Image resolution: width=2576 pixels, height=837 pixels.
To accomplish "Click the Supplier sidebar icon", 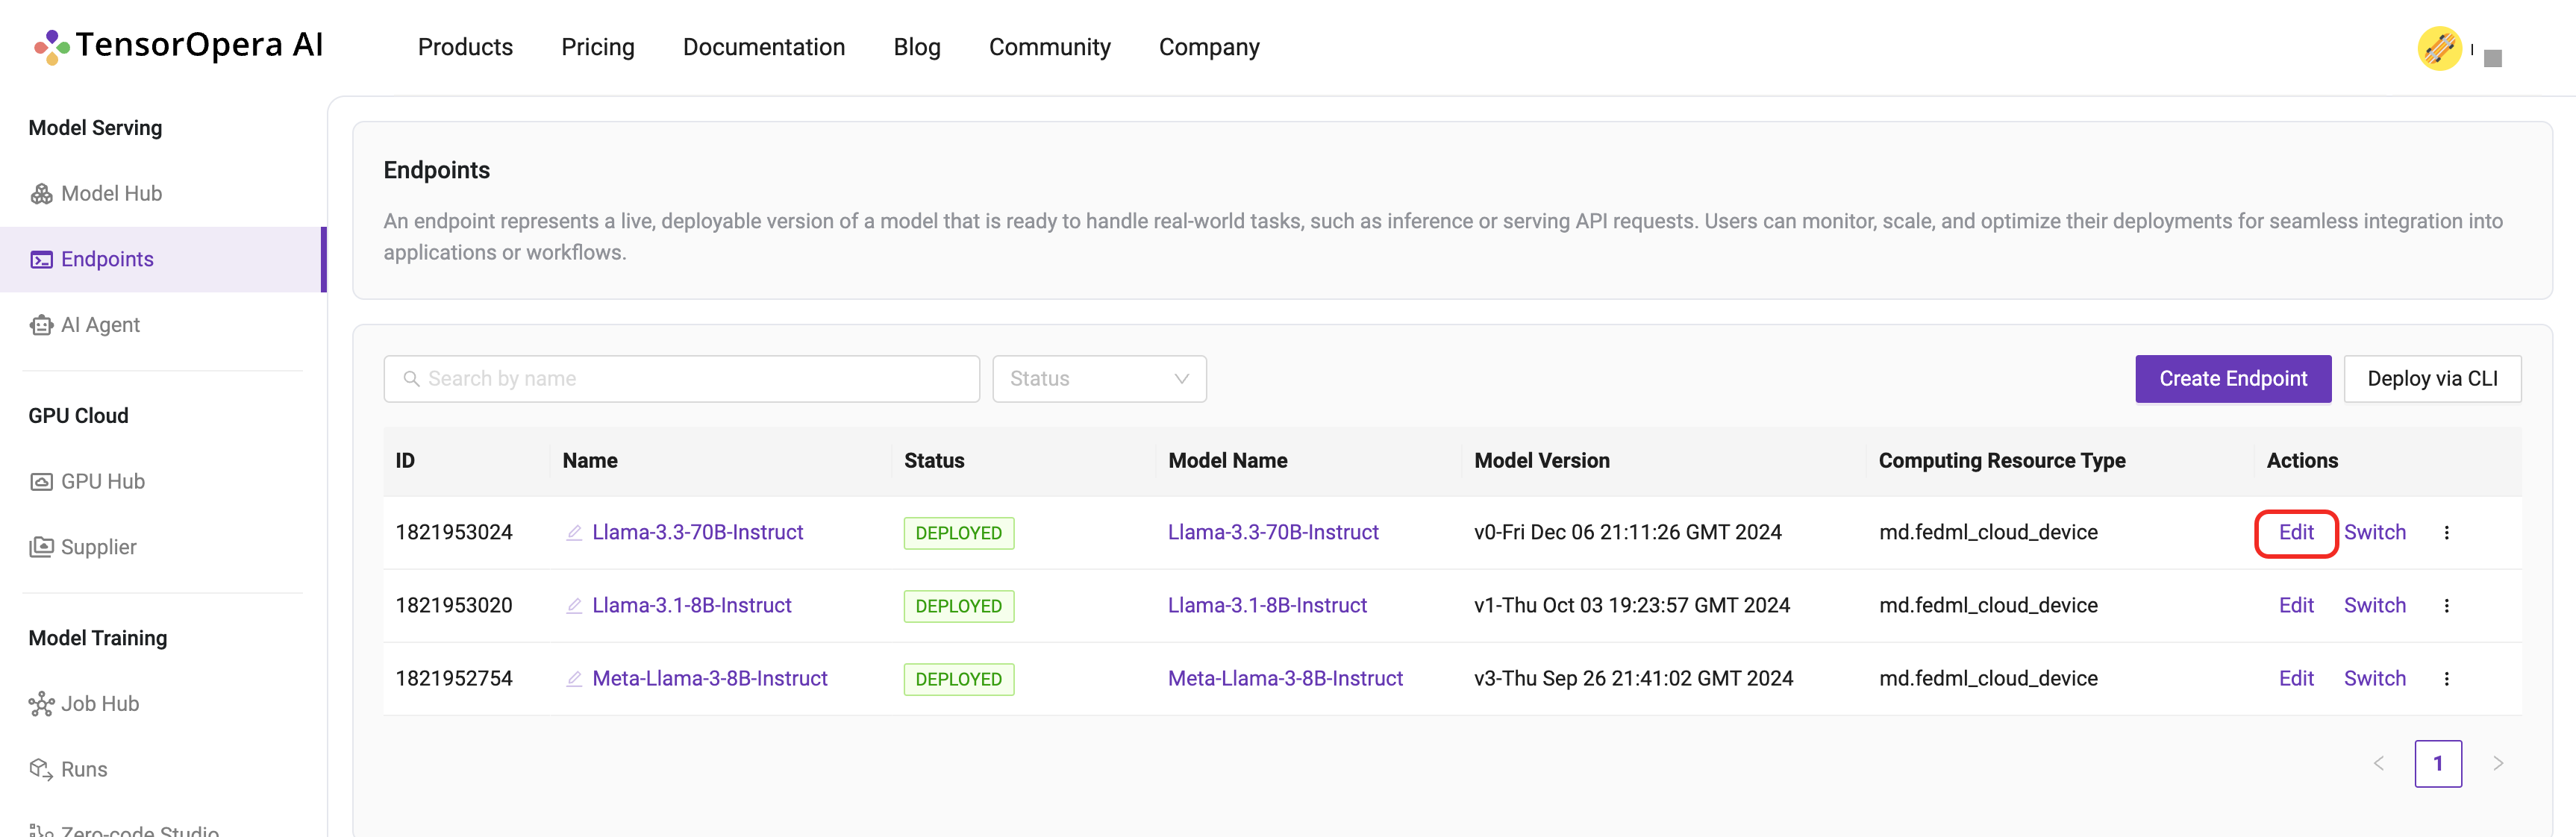I will [41, 547].
